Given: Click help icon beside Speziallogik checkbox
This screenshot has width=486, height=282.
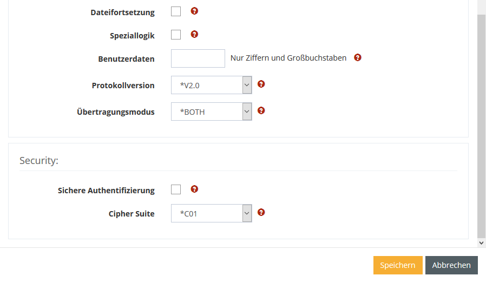Looking at the screenshot, I should (x=195, y=34).
